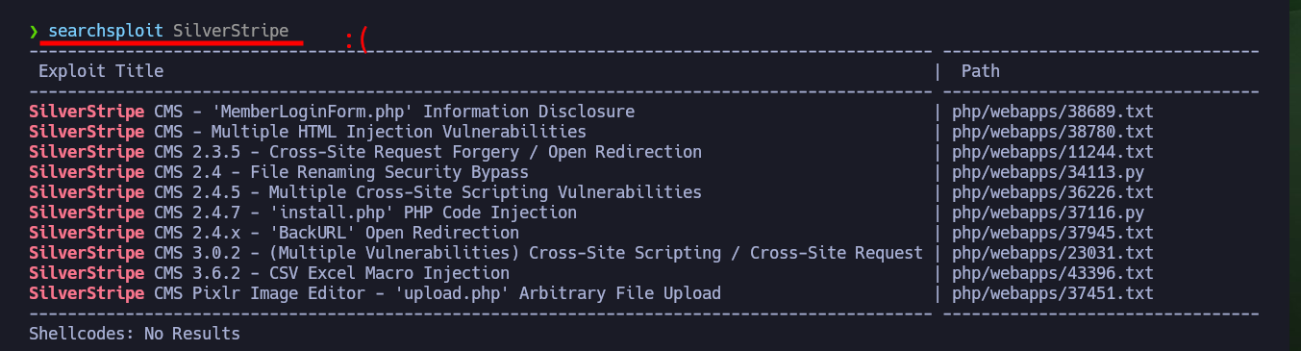Click the red sad face annotation
The image size is (1301, 351).
point(357,40)
